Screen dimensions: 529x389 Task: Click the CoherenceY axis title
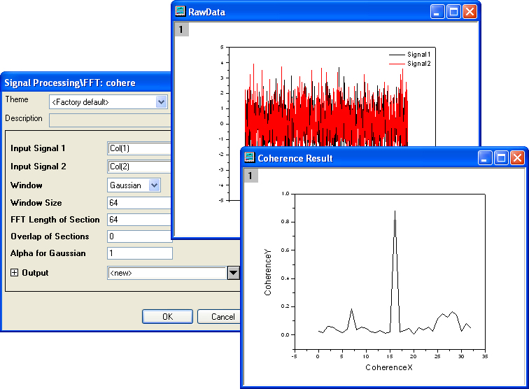(267, 272)
